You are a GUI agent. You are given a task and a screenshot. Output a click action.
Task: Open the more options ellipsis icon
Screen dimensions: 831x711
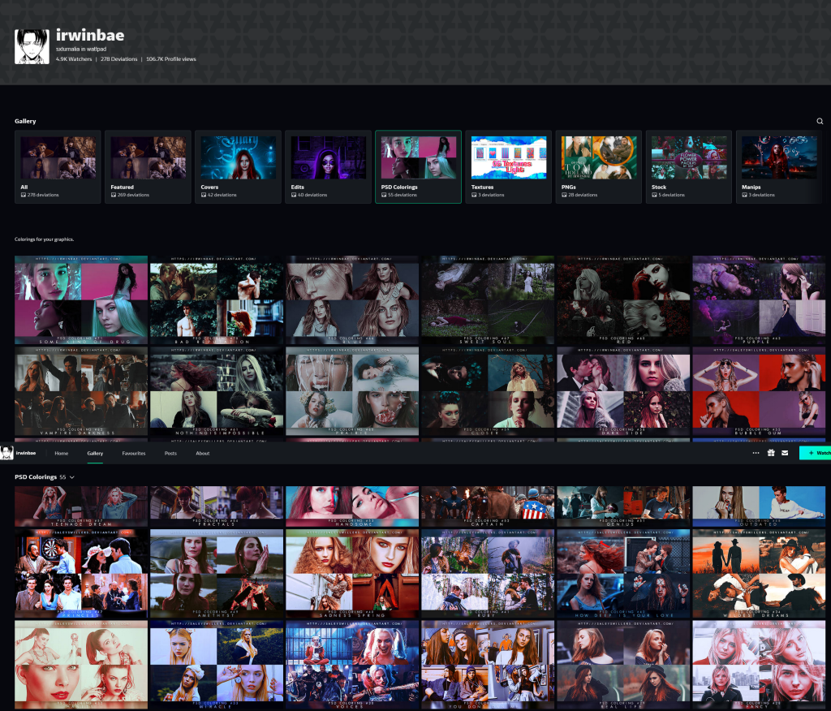click(x=756, y=453)
